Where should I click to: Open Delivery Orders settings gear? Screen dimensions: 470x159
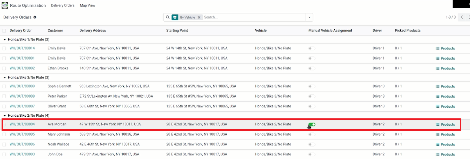coord(35,17)
